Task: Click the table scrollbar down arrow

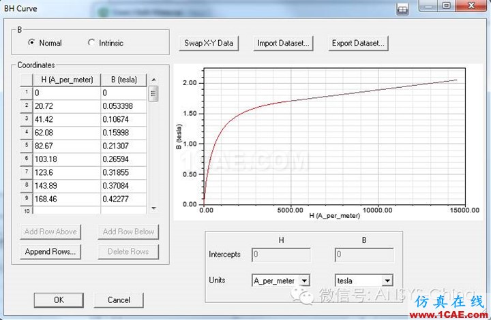Action: coord(153,208)
